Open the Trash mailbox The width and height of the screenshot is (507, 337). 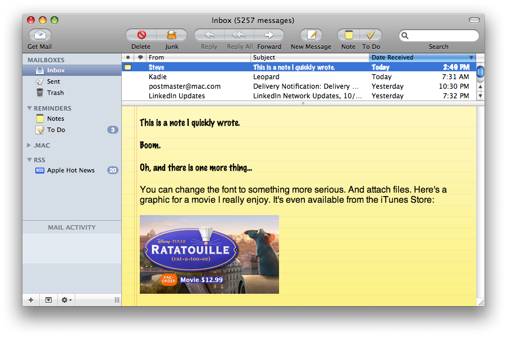tap(72, 93)
